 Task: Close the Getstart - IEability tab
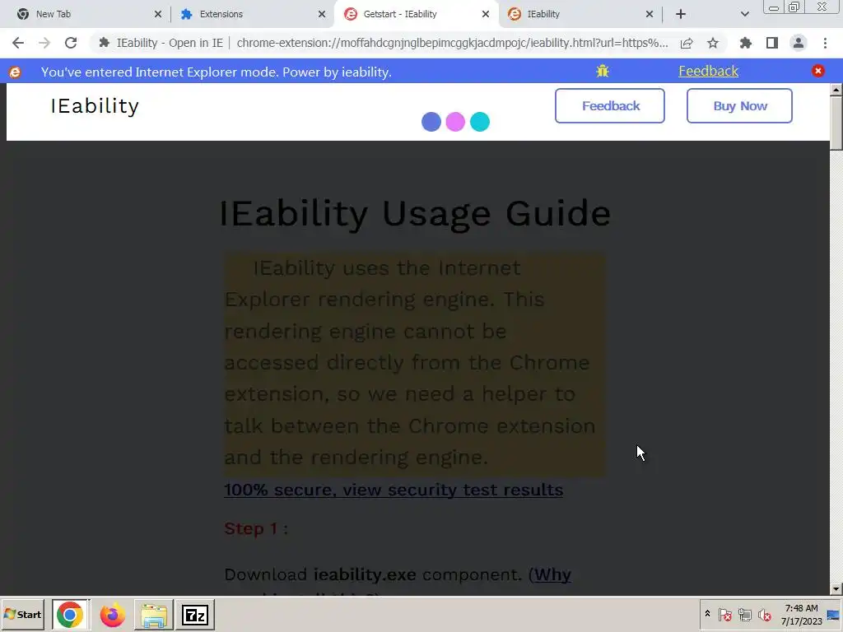pyautogui.click(x=486, y=14)
